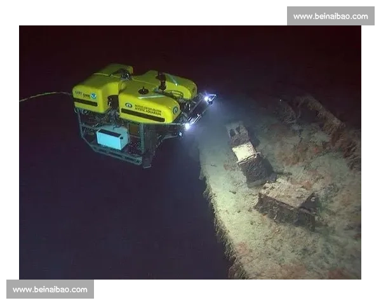Click the bottom-left www.beinaibao.com watermark
The height and width of the screenshot is (305, 381).
pos(50,290)
